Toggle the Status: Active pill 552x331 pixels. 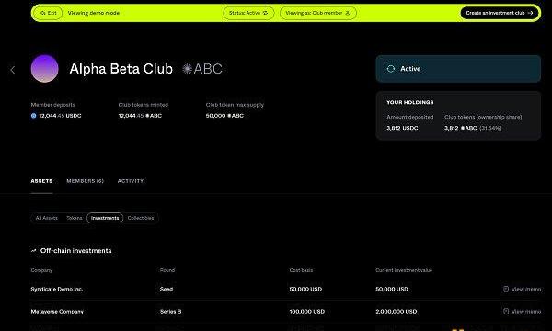(x=248, y=13)
